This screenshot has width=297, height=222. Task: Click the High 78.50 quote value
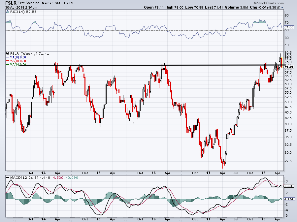[x=174, y=7]
